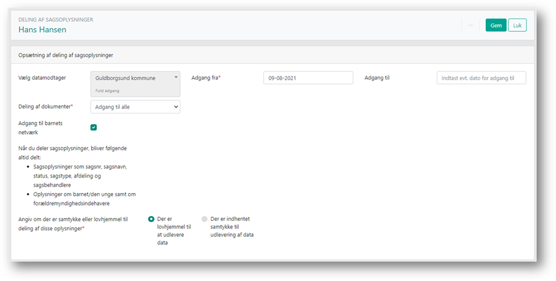Choose the indhentet samtykke radio button
This screenshot has height=281, width=556.
205,219
